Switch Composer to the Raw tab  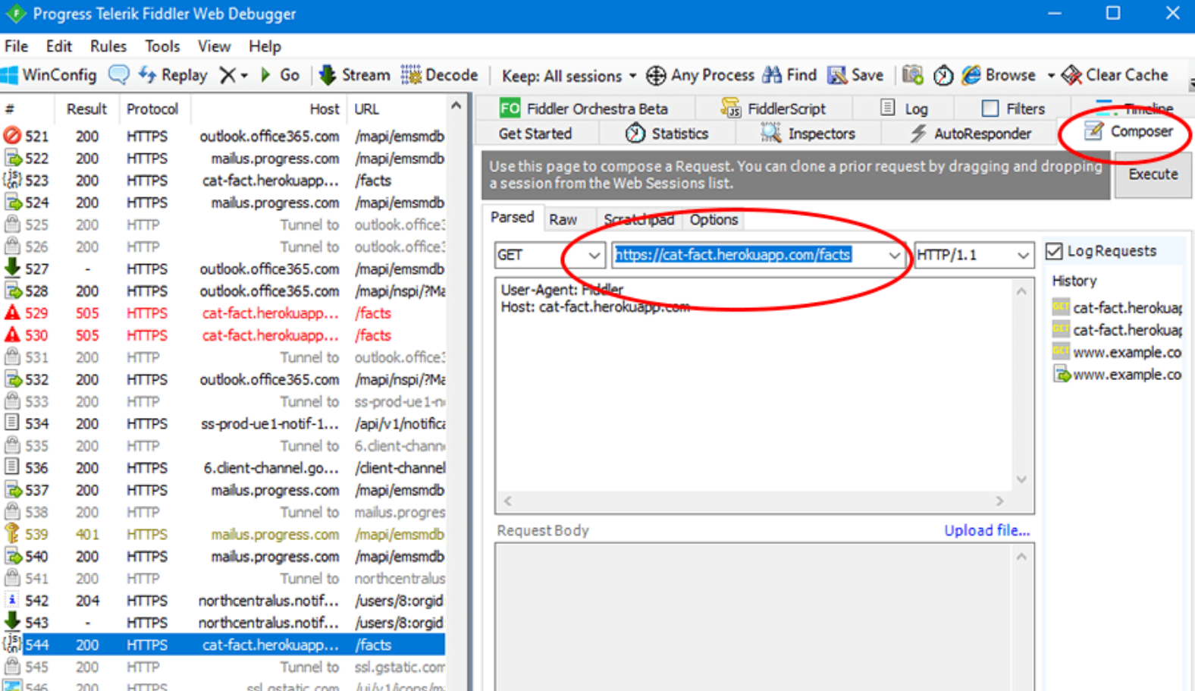point(563,219)
